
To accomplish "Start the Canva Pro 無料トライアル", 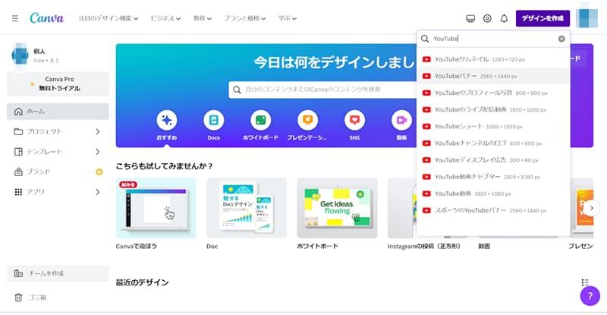I will click(58, 83).
